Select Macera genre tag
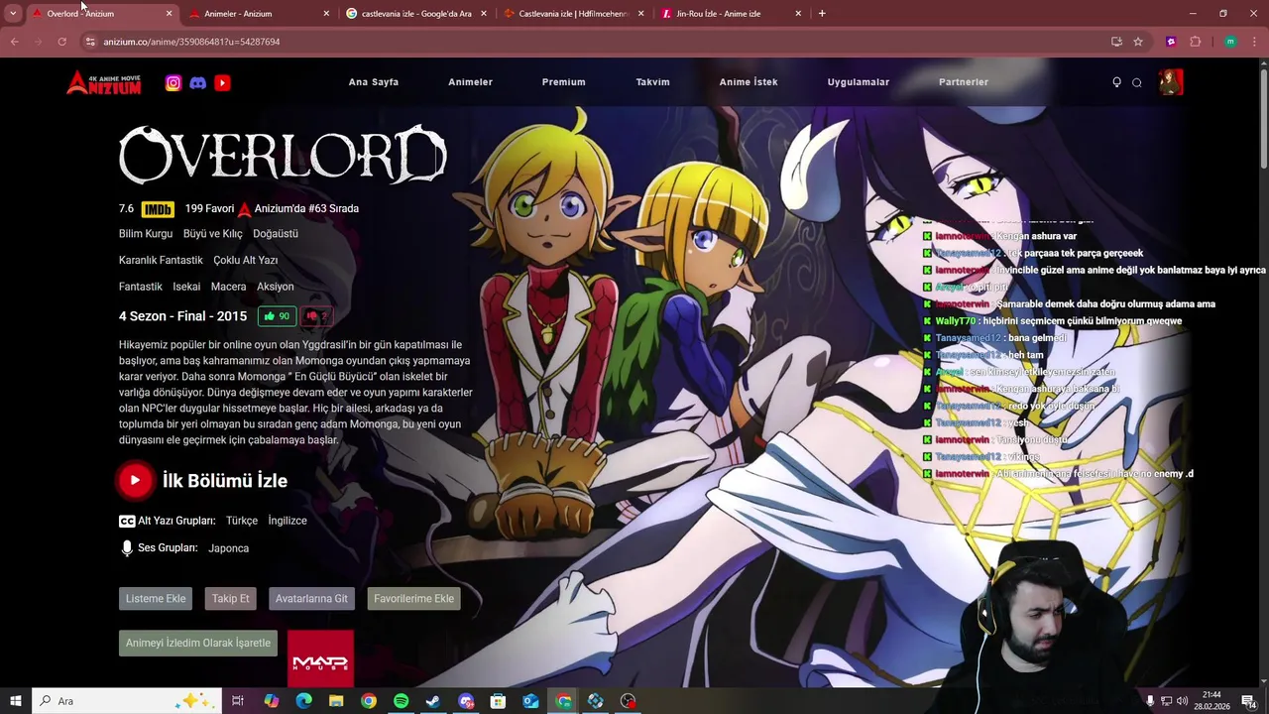1269x714 pixels. pyautogui.click(x=228, y=287)
